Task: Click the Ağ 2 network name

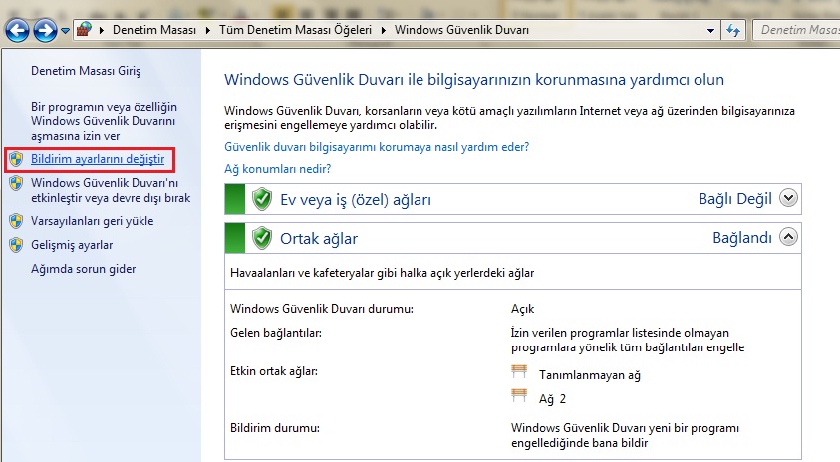Action: click(x=552, y=399)
